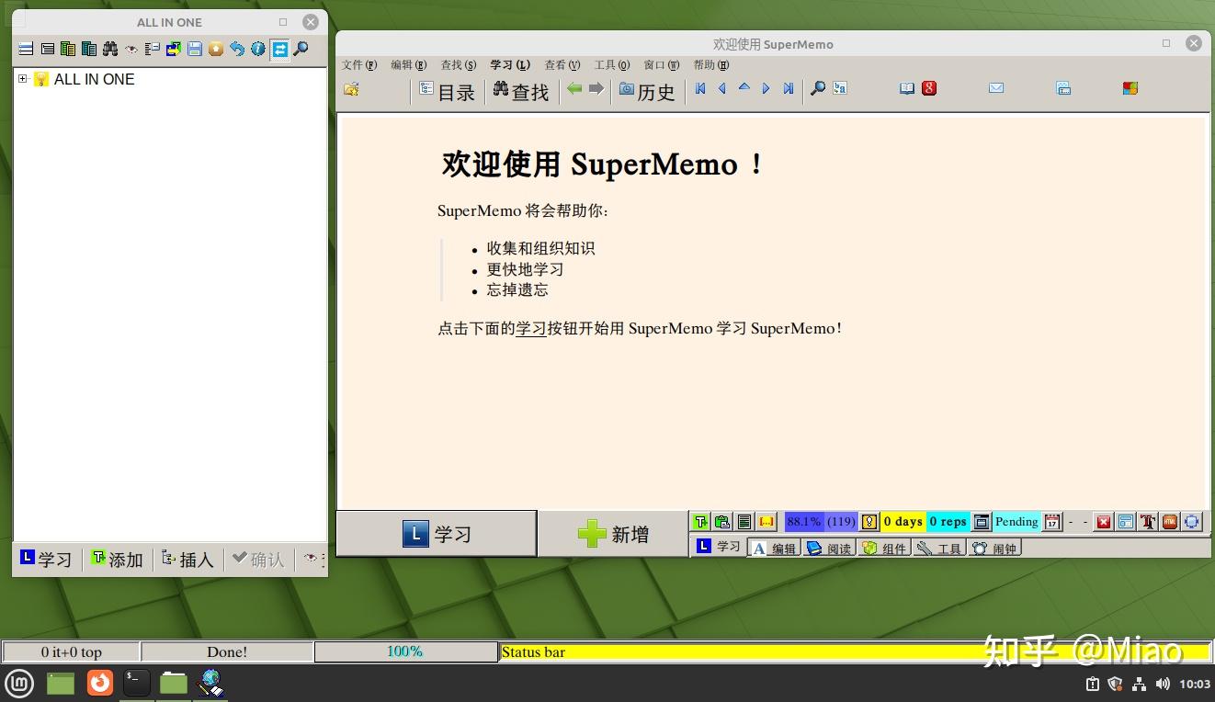
Task: Click the large L 学习 learn button
Action: (437, 534)
